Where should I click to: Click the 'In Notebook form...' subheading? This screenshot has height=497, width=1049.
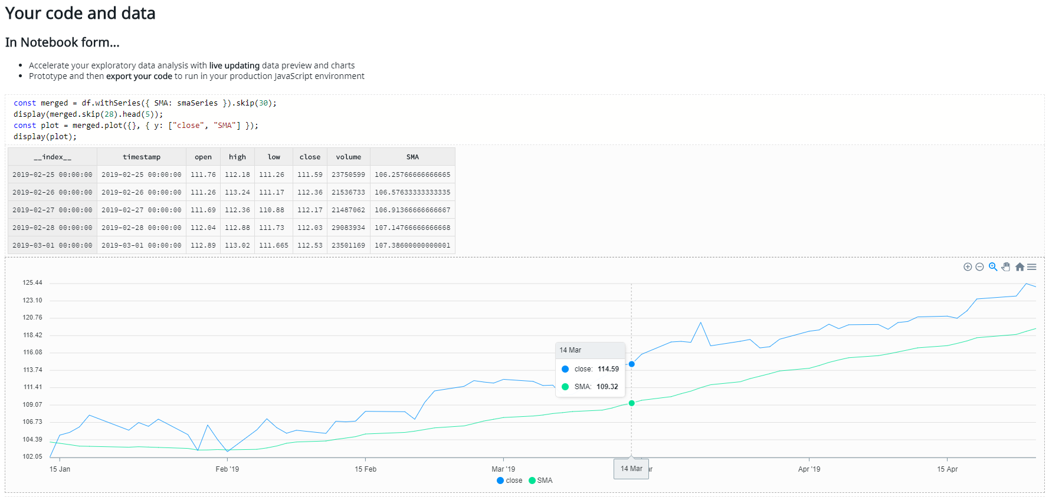62,42
